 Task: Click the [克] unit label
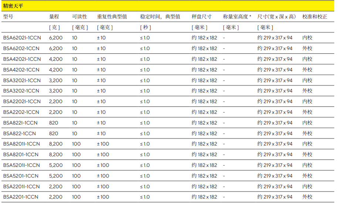click(x=54, y=27)
